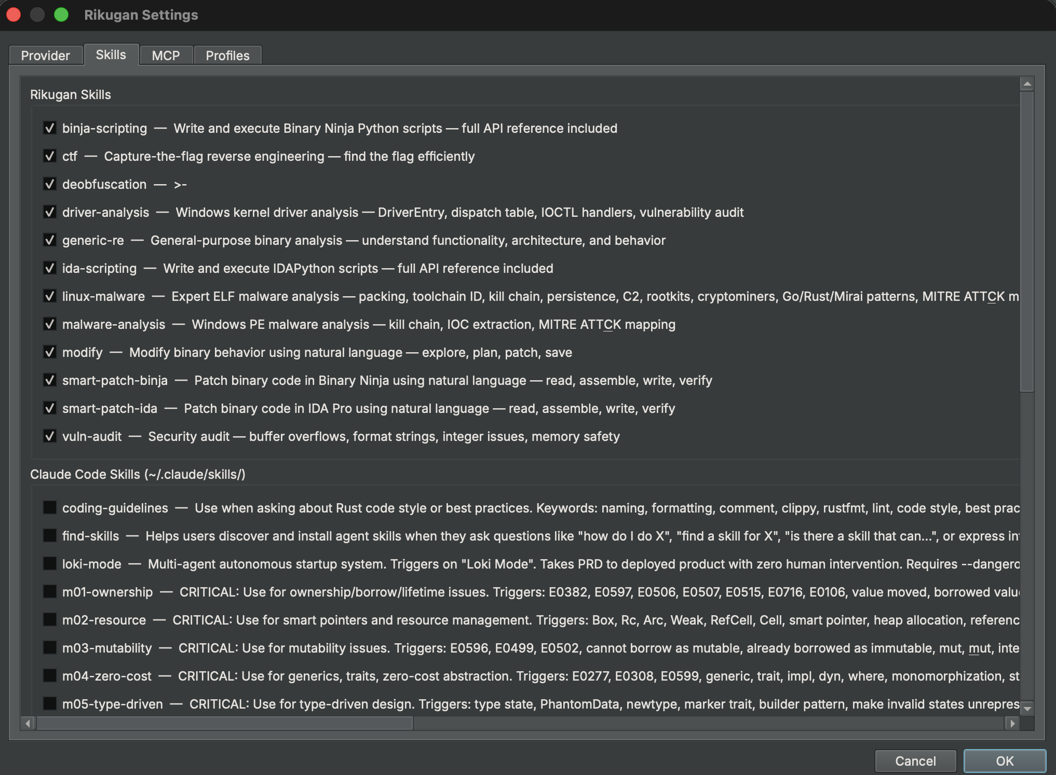Image resolution: width=1056 pixels, height=775 pixels.
Task: Open the MCP tab
Action: [166, 56]
